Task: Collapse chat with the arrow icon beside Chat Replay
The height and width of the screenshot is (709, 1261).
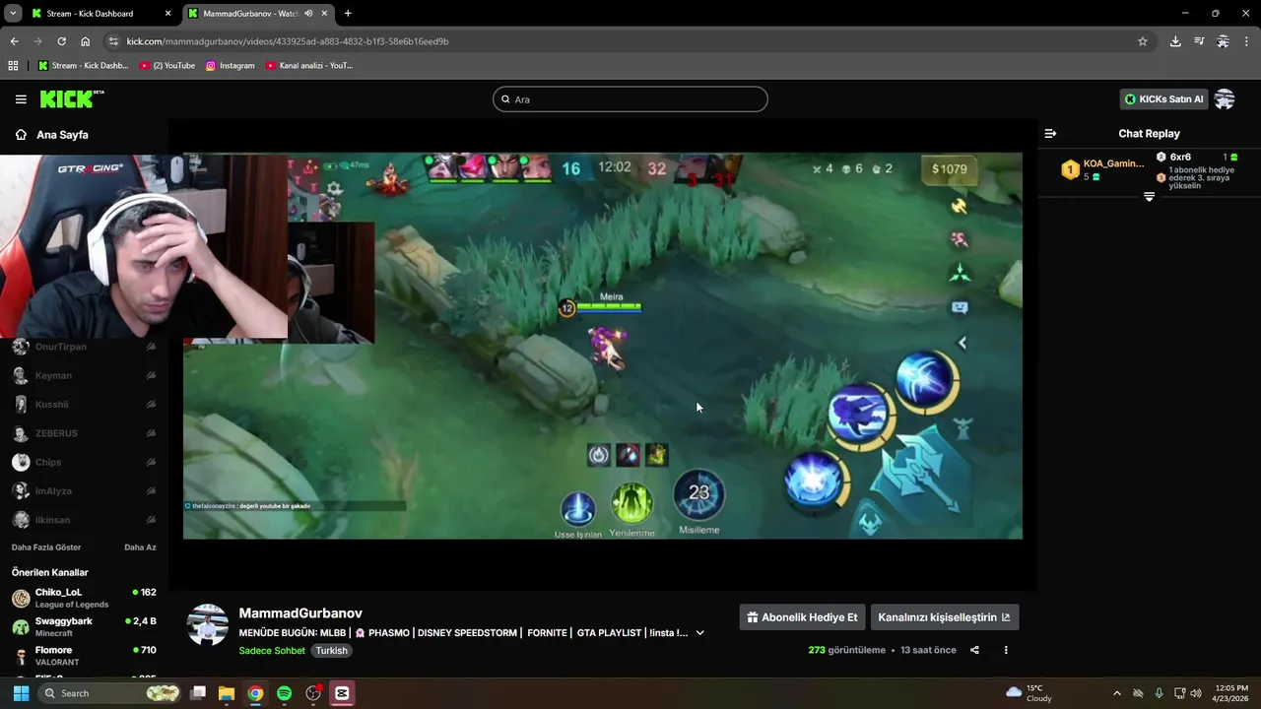Action: [1050, 134]
